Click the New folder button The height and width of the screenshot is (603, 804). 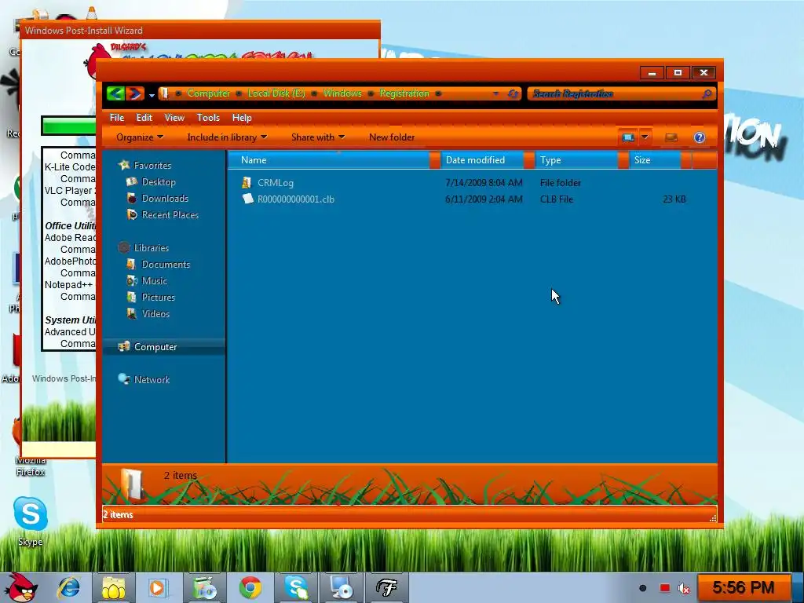(392, 137)
